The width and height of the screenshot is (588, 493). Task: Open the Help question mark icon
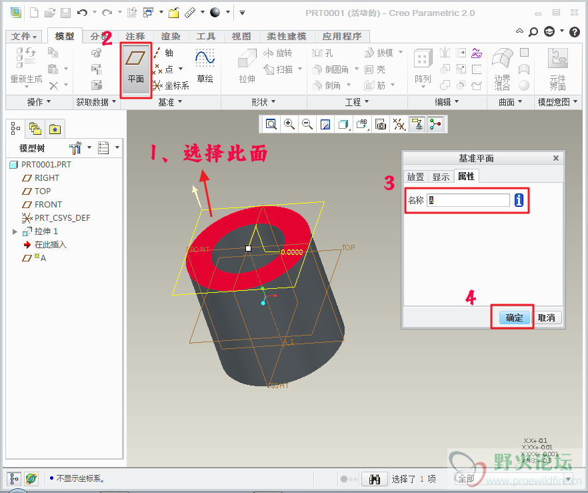[574, 32]
